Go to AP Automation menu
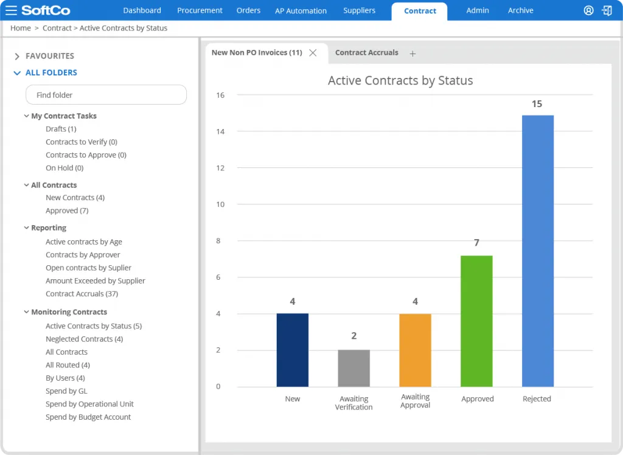The image size is (623, 455). coord(301,11)
